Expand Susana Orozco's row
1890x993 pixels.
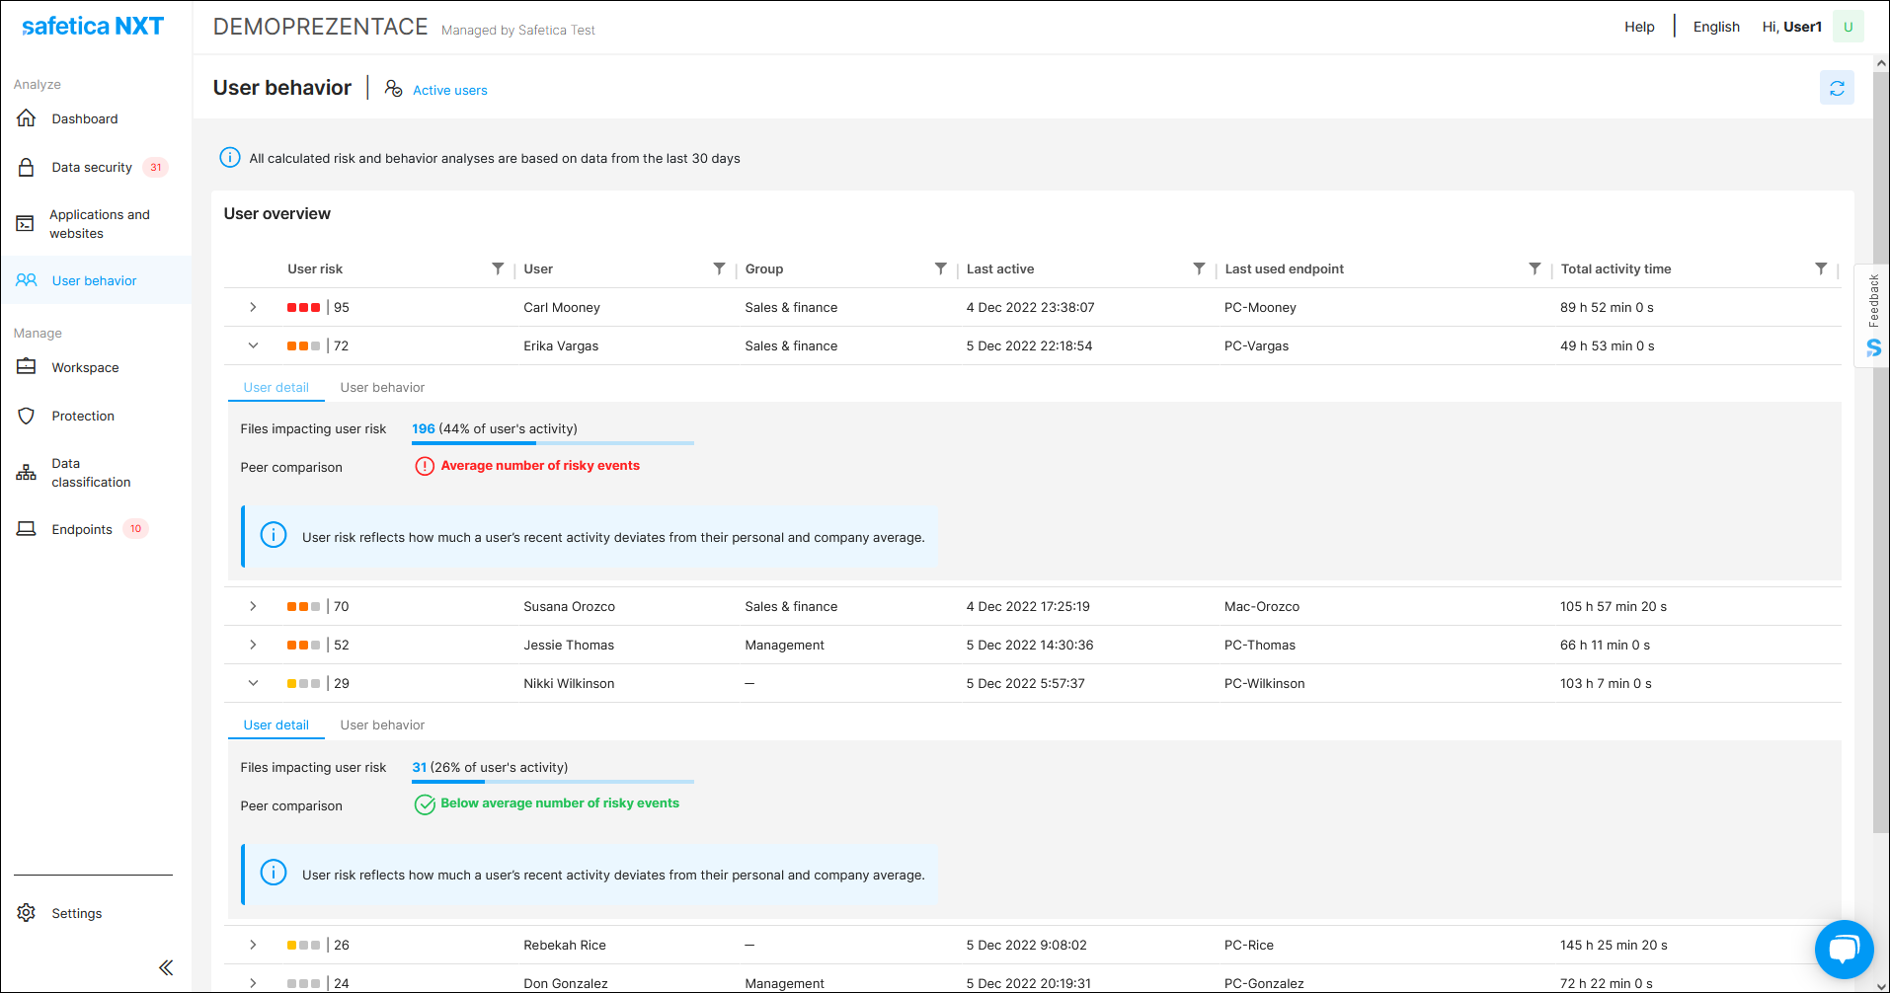253,606
